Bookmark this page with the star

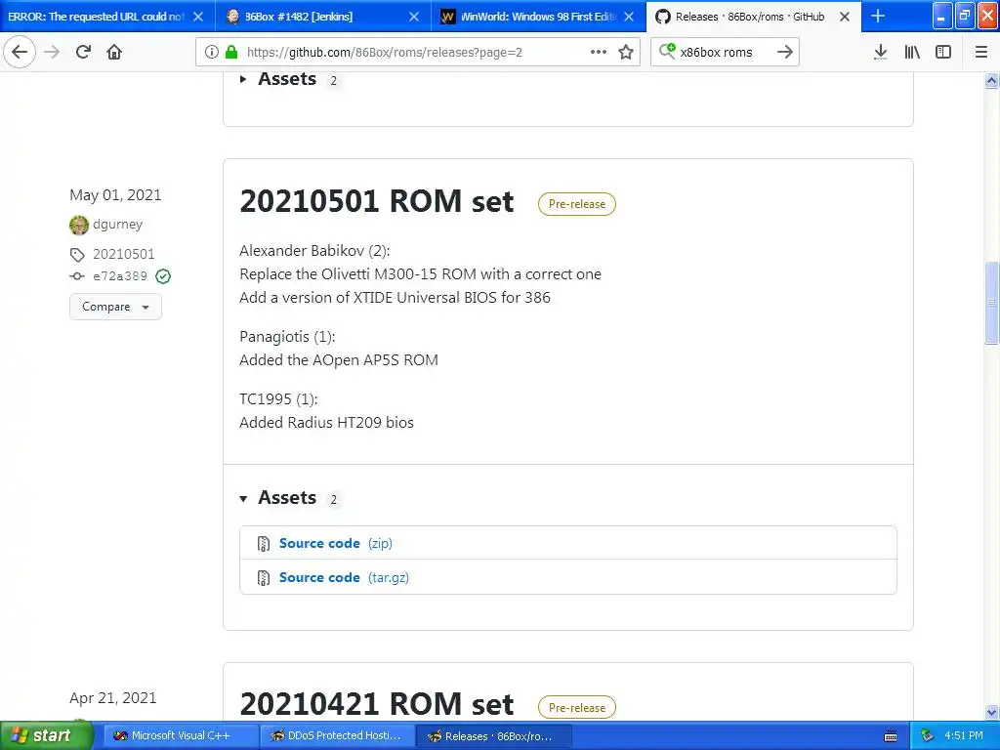pos(626,52)
